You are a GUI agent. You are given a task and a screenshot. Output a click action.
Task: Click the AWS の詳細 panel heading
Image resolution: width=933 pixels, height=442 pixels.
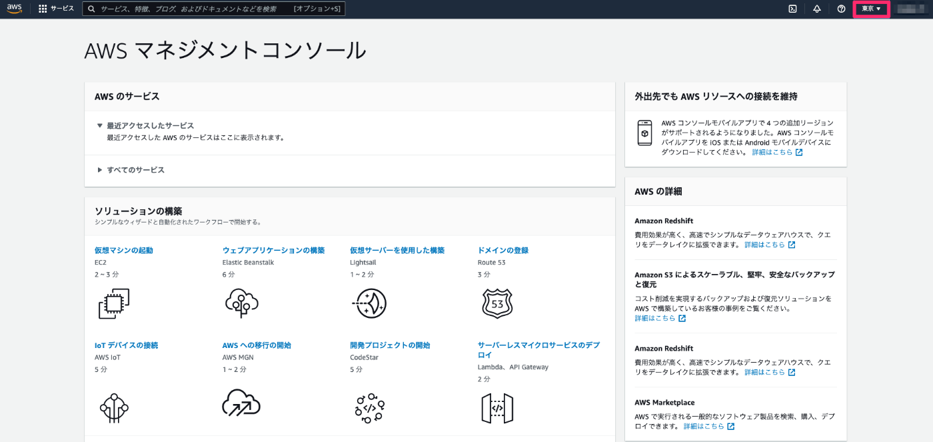coord(658,191)
